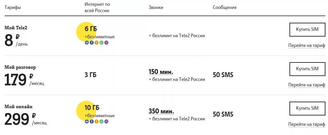Click VK icon in Мой Tele2 row
The image size is (328, 135).
[x=87, y=43]
